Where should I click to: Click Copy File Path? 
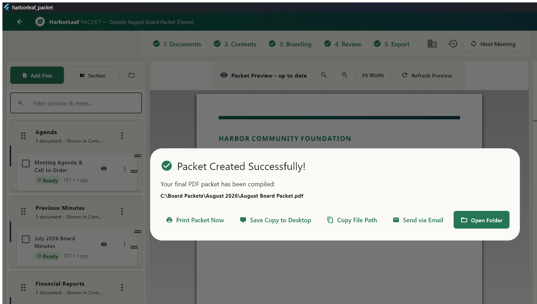(352, 220)
